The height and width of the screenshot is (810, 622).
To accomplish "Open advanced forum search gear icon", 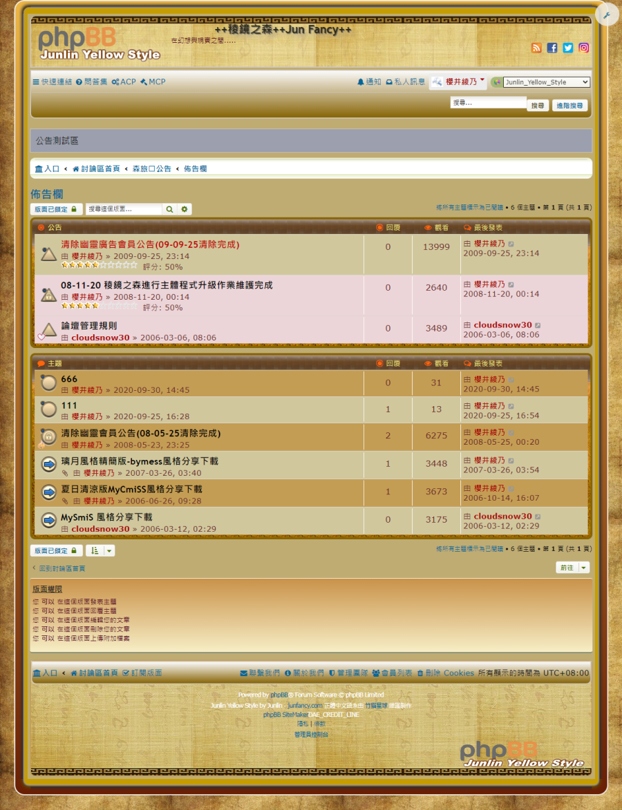I will tap(185, 209).
